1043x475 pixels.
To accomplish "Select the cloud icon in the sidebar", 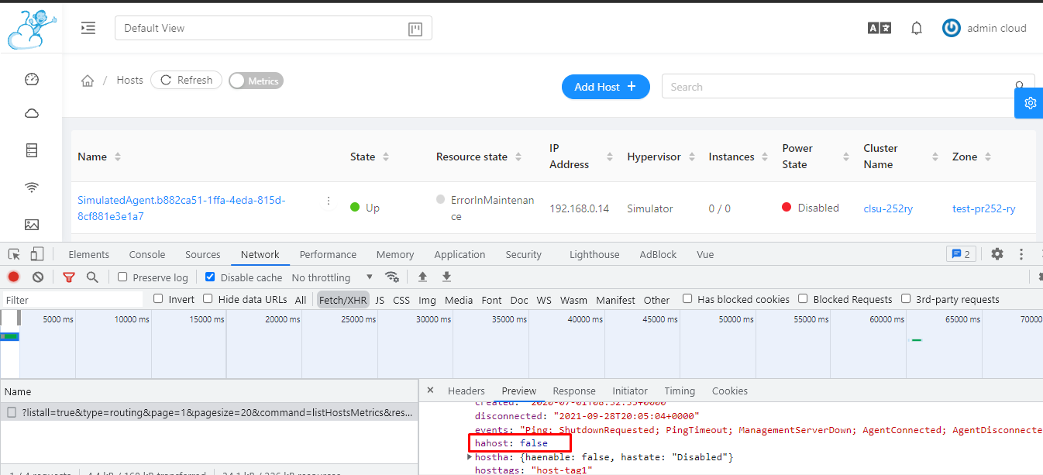I will coord(31,112).
